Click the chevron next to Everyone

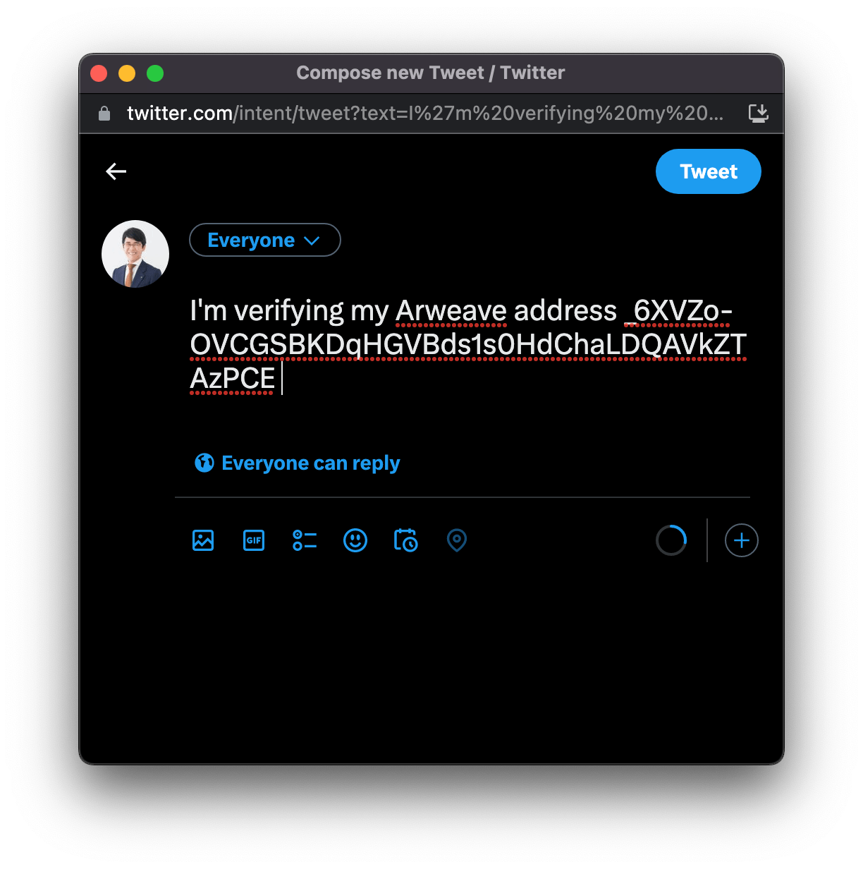tap(312, 241)
